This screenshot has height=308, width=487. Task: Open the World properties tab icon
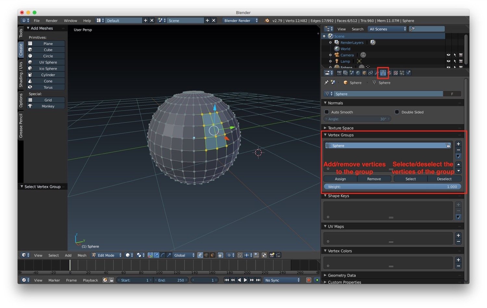[358, 73]
